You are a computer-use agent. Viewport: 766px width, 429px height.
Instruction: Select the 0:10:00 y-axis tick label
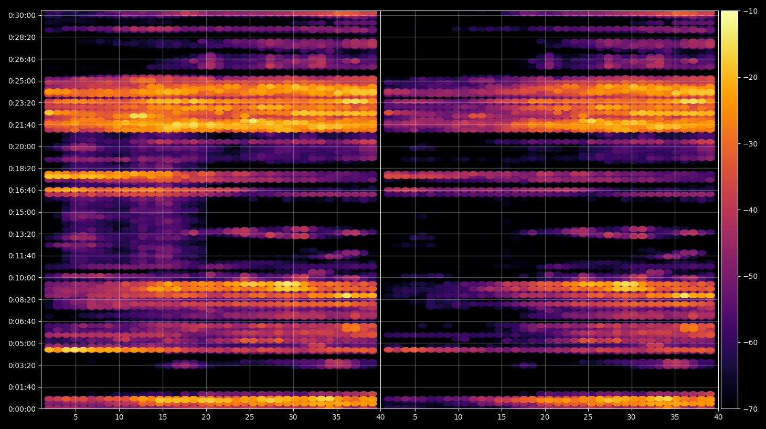coord(22,278)
